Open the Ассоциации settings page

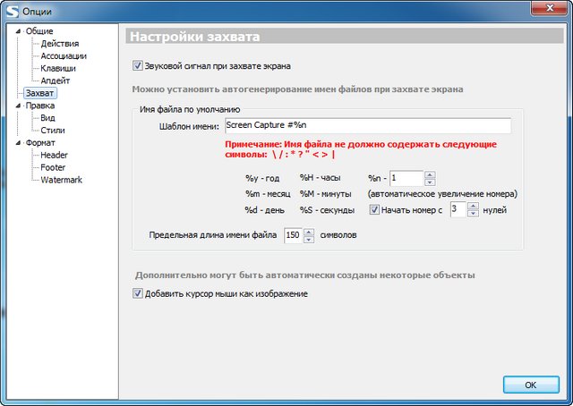64,56
